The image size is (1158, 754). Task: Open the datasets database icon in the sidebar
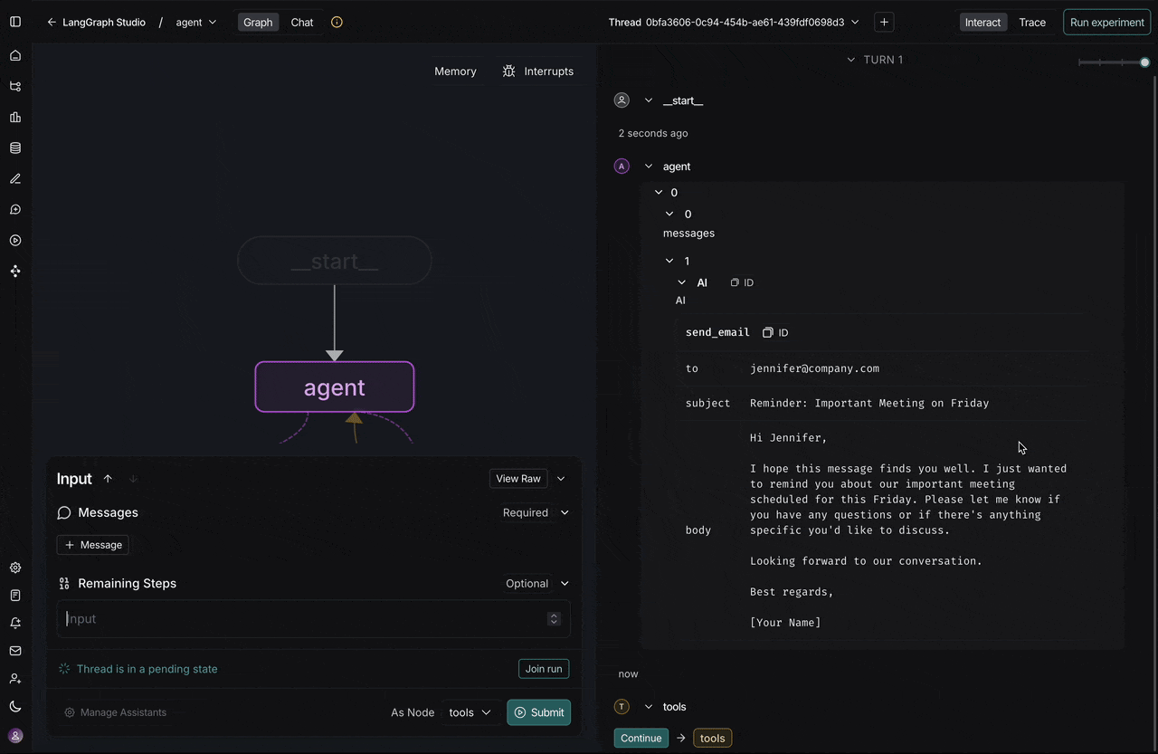[14, 148]
